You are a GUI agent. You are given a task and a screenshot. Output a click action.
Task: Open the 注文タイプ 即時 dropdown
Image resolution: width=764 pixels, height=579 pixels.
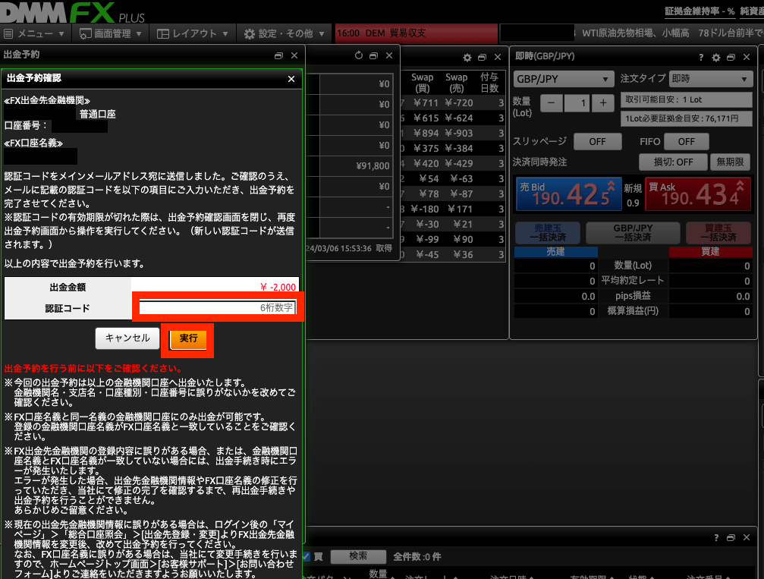pyautogui.click(x=709, y=80)
